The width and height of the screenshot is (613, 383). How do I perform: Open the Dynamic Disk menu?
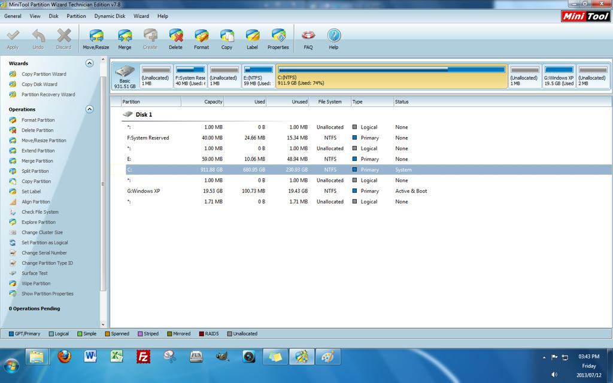click(110, 16)
